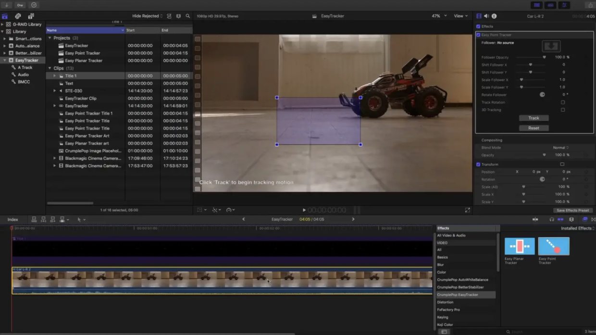This screenshot has height=335, width=596.
Task: Toggle the Browser visibility button in toolbar
Action: click(x=536, y=5)
